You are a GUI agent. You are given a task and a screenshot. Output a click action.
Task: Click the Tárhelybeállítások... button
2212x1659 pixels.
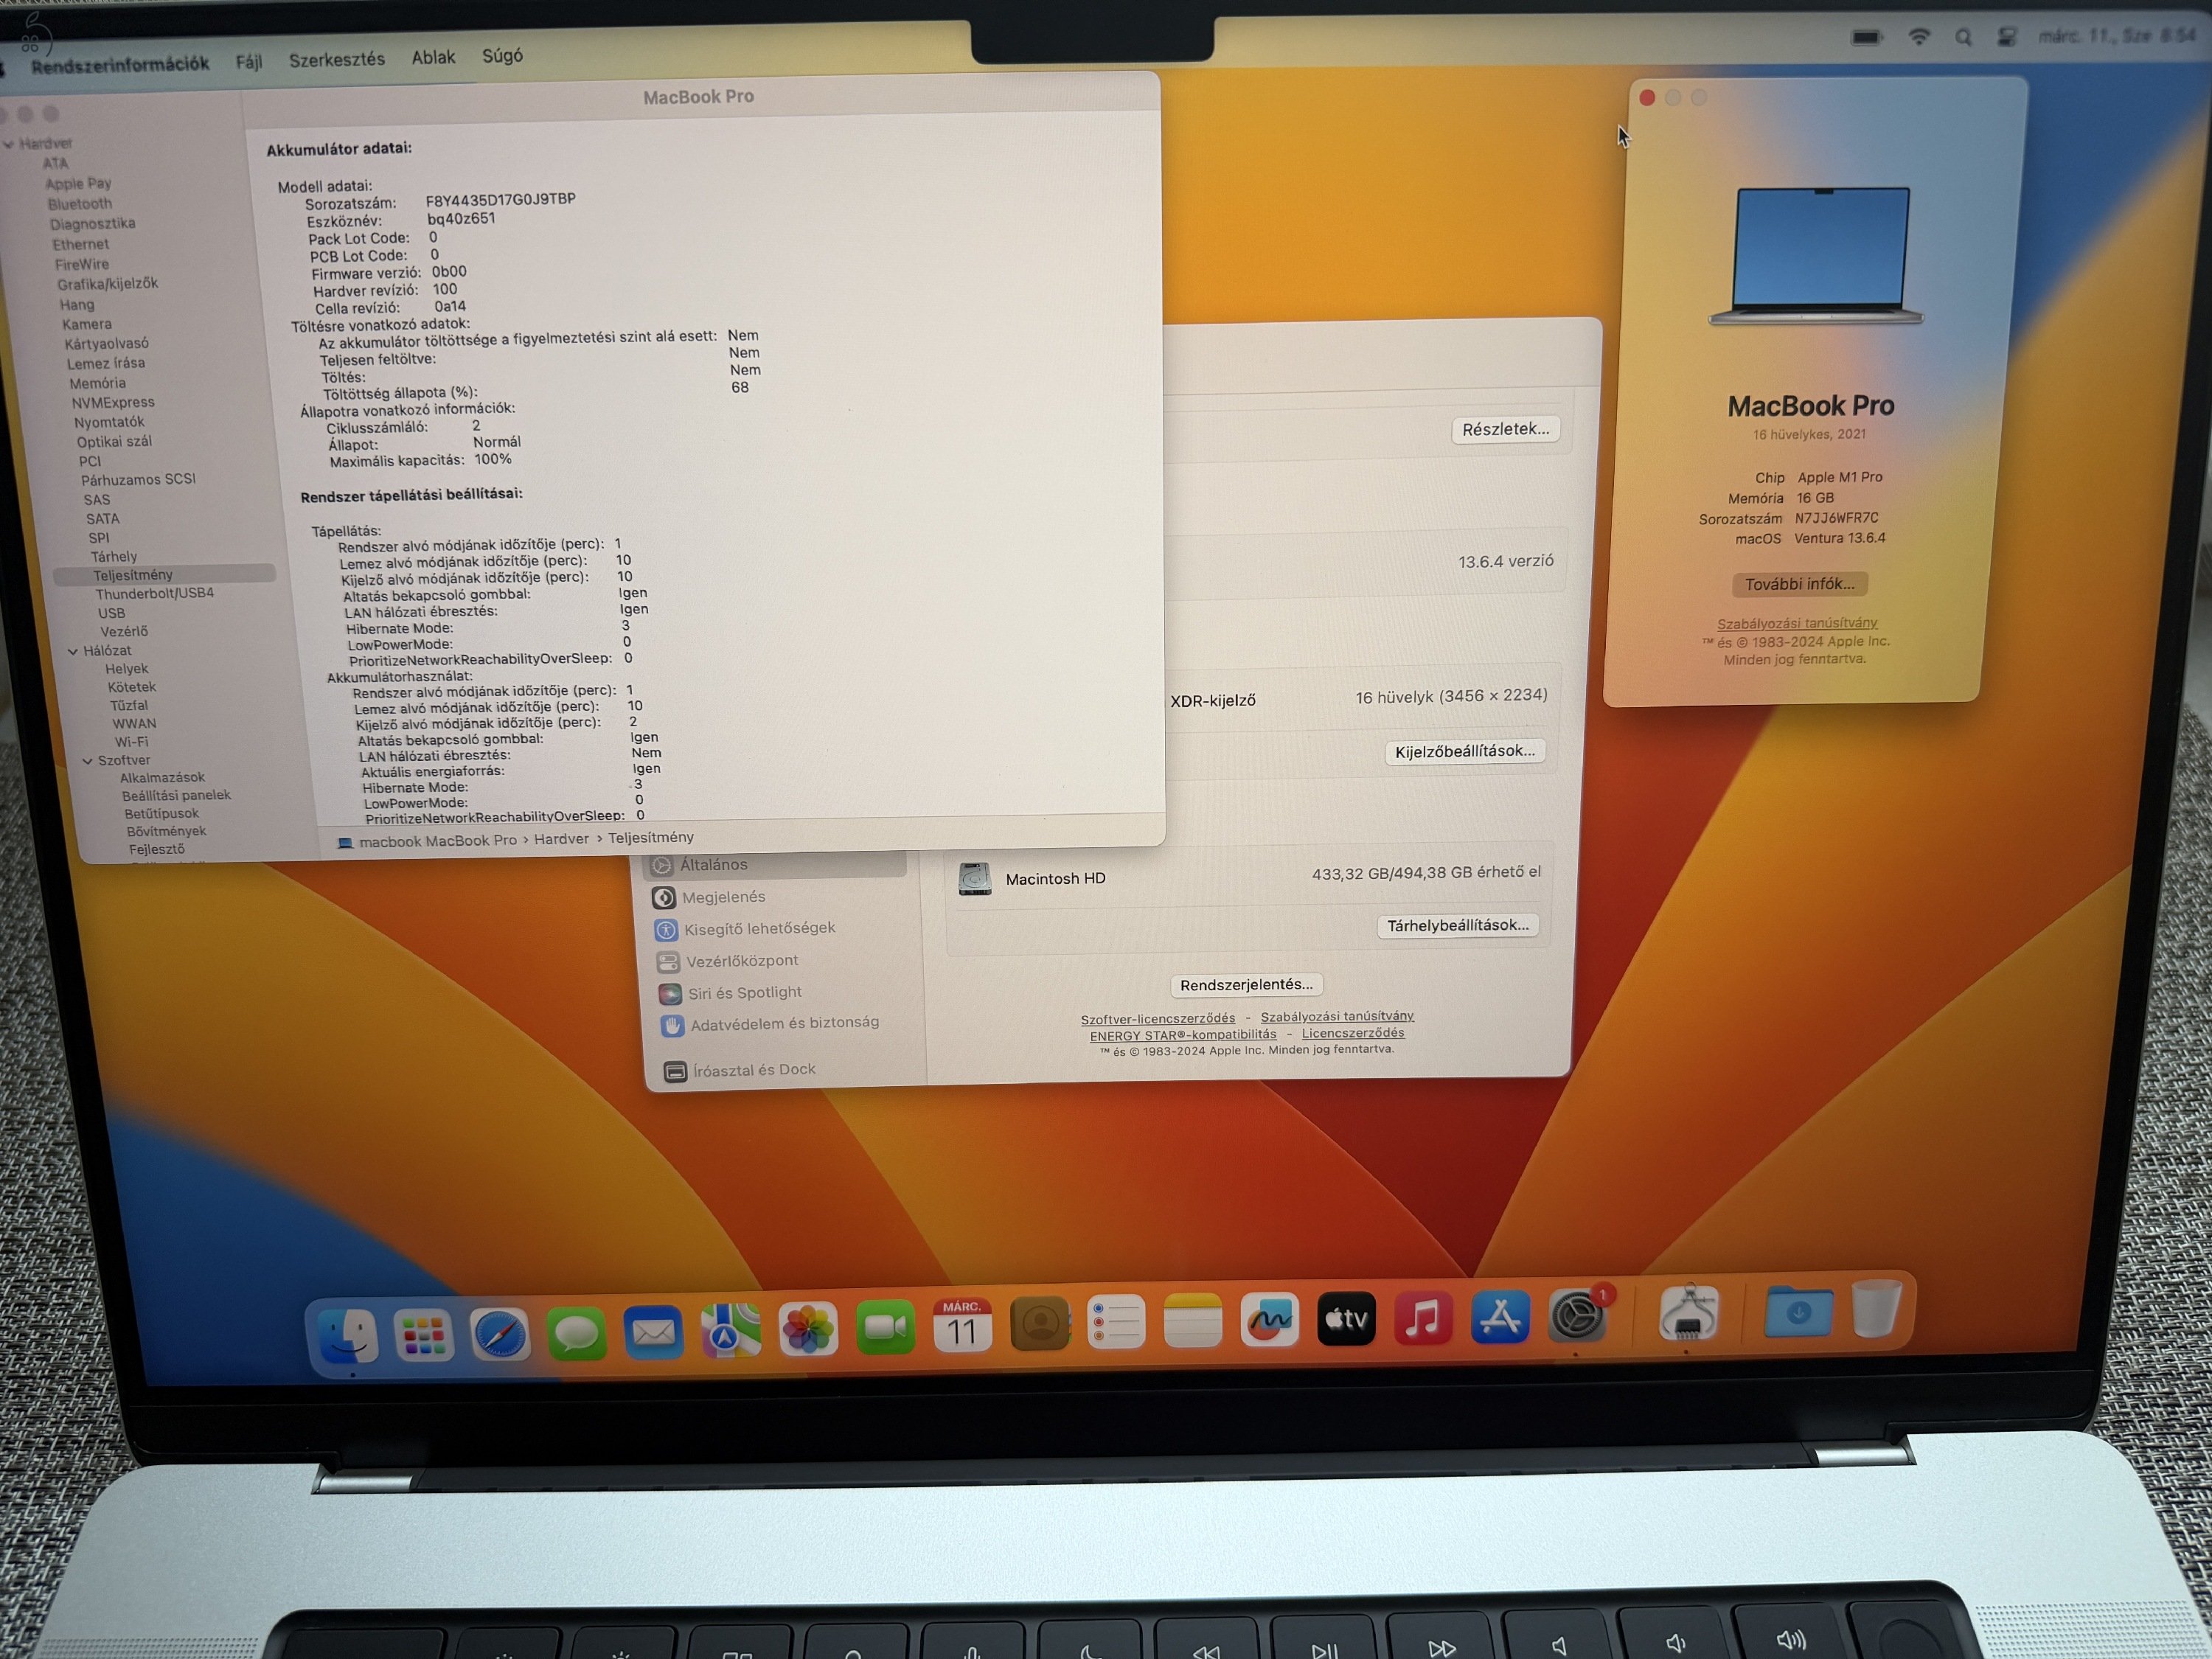(1457, 925)
